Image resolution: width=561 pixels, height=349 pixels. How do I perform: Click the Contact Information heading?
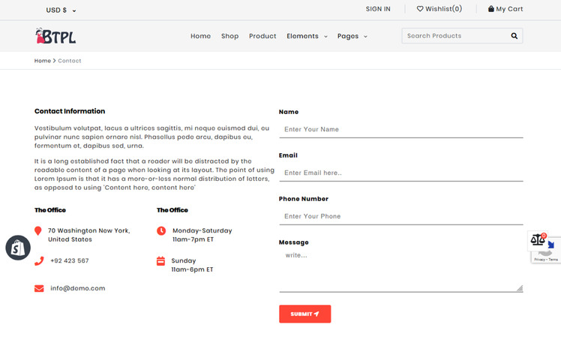point(70,111)
